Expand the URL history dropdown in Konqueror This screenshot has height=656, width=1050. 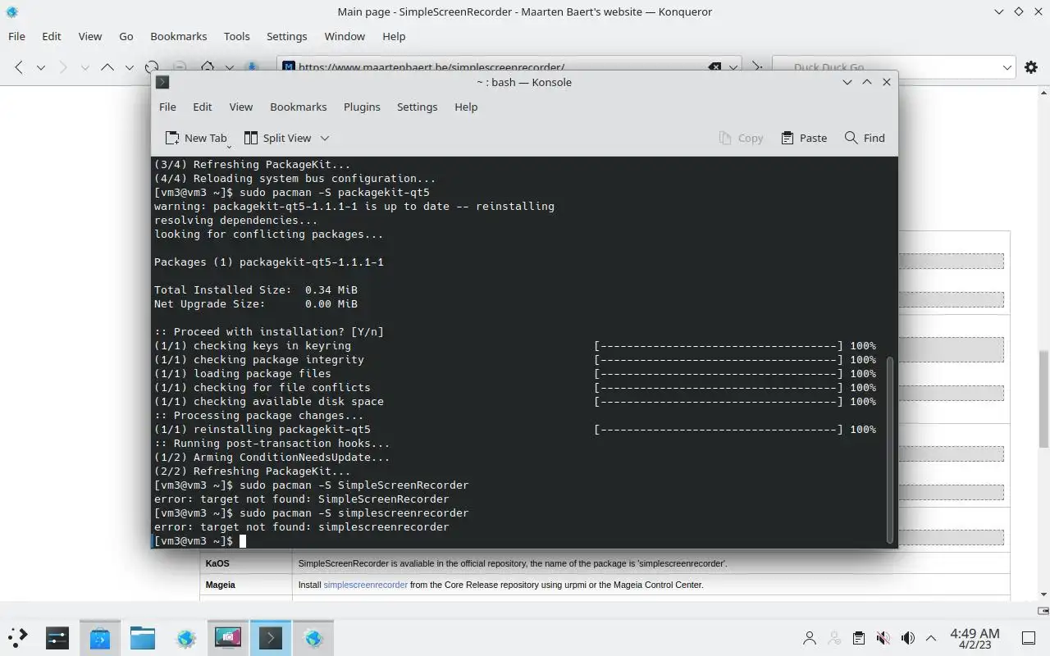point(733,67)
